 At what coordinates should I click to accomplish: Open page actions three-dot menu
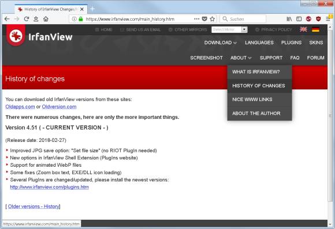coord(196,19)
